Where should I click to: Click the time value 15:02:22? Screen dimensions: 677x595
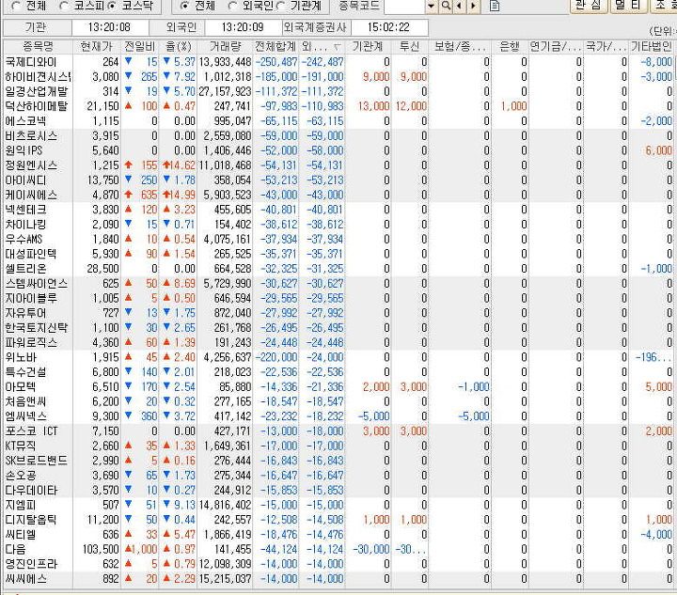(x=388, y=27)
